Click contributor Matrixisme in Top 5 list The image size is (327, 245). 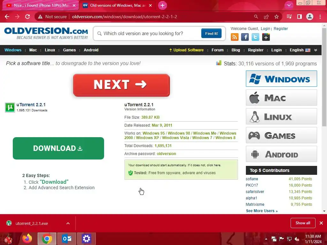coord(255,204)
